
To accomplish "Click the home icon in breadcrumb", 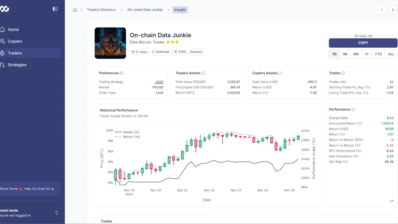I will pos(75,10).
